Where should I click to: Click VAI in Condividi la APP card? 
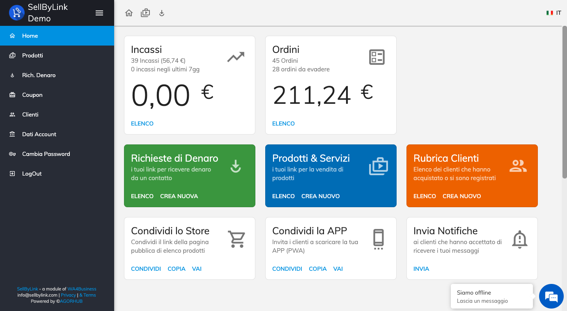pyautogui.click(x=338, y=269)
